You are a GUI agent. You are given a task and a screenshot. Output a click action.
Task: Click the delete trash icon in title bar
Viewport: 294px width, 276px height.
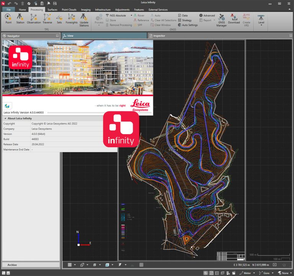point(23,3)
